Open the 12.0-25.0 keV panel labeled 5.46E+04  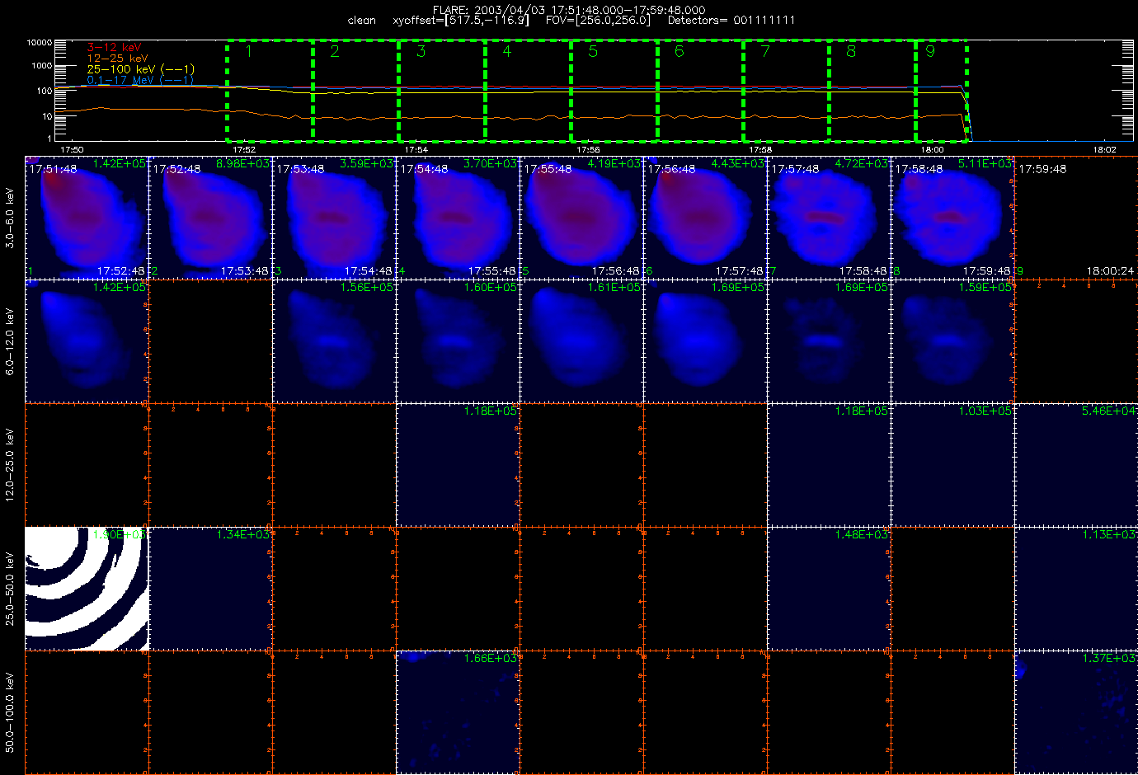[1077, 465]
